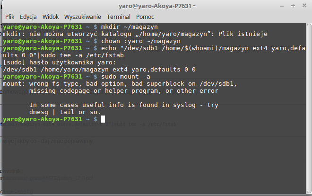Open the Plik menu
The image size is (312, 196).
click(x=10, y=17)
